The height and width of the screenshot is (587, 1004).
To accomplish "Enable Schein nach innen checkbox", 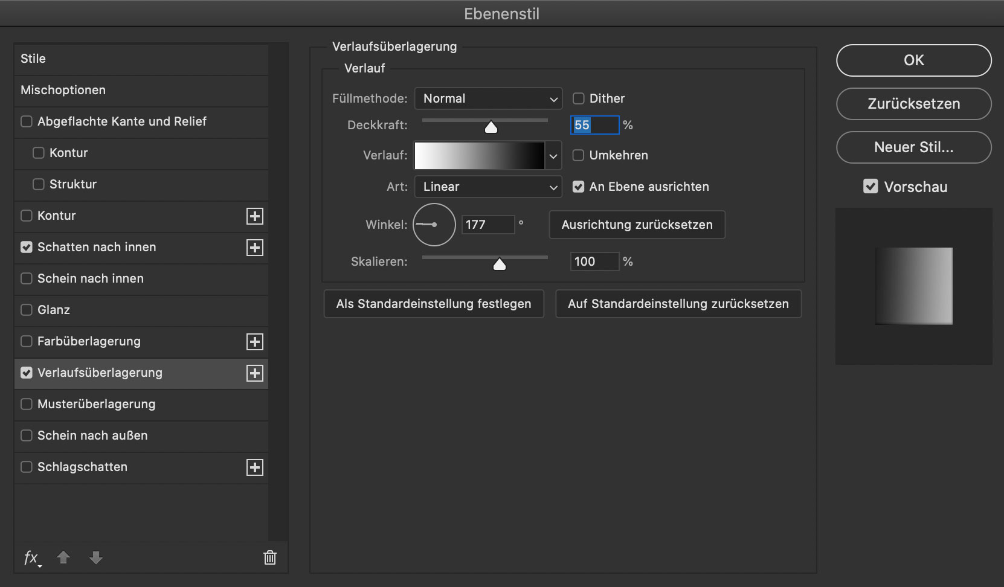I will pyautogui.click(x=27, y=278).
